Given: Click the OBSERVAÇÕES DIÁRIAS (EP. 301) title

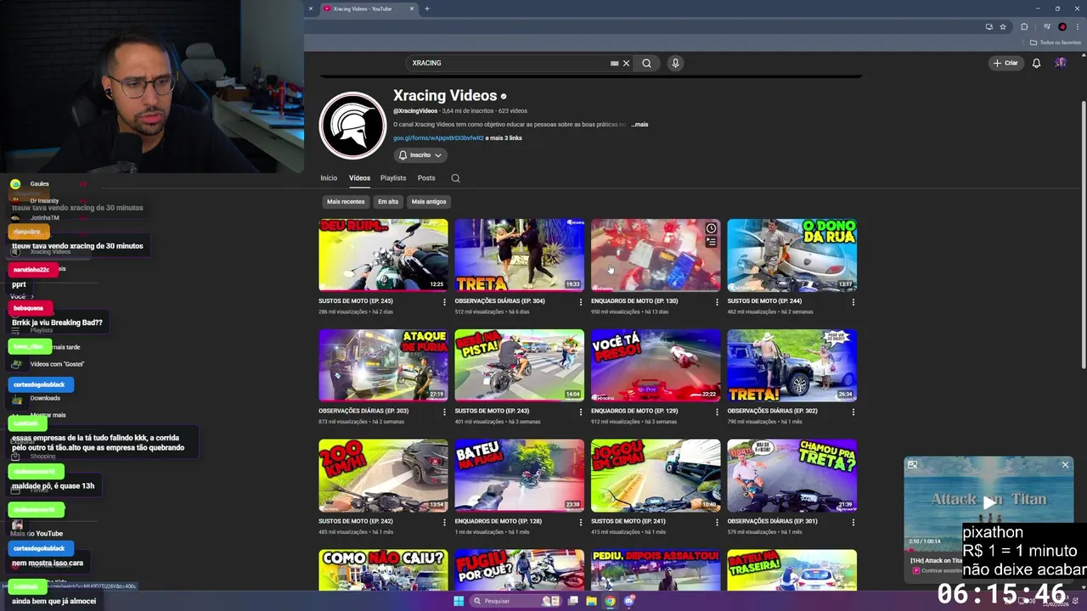Looking at the screenshot, I should (773, 521).
